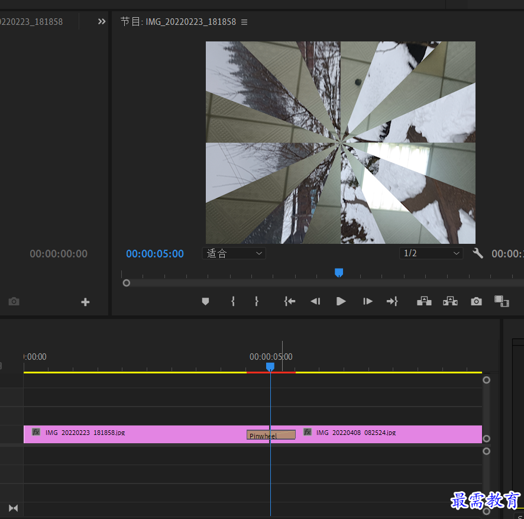Click Program duration timecode at right
This screenshot has height=519, width=524.
pos(507,254)
